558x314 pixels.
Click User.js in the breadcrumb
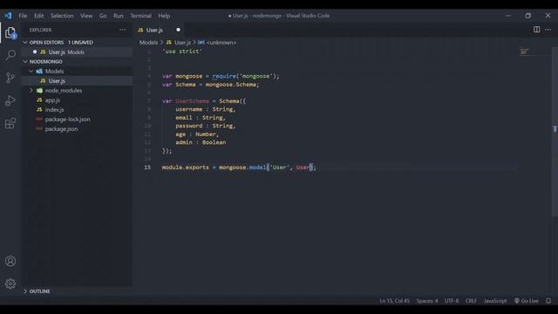(182, 43)
